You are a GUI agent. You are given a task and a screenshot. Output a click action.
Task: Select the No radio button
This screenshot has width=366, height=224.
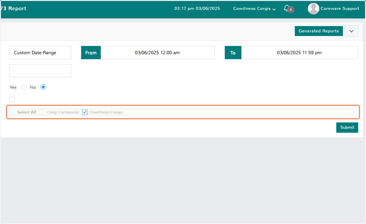point(43,87)
